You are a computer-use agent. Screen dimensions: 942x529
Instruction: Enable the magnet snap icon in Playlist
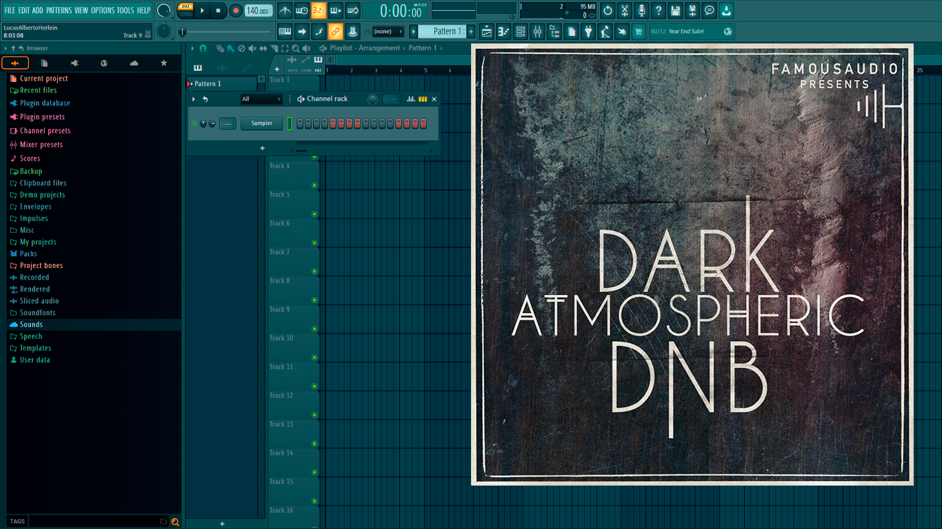point(203,48)
